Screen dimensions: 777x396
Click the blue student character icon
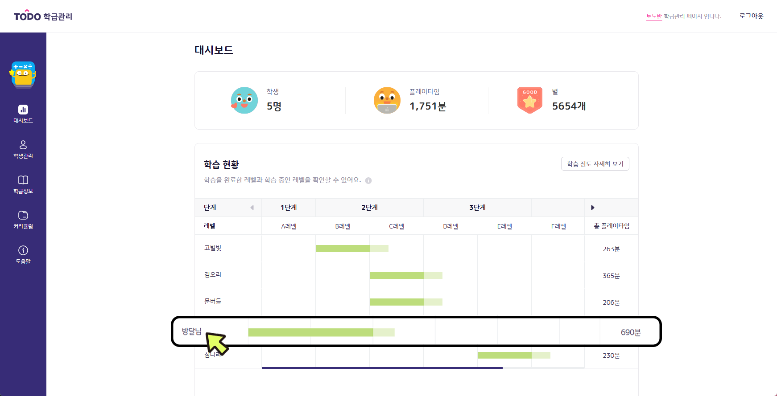pos(244,100)
